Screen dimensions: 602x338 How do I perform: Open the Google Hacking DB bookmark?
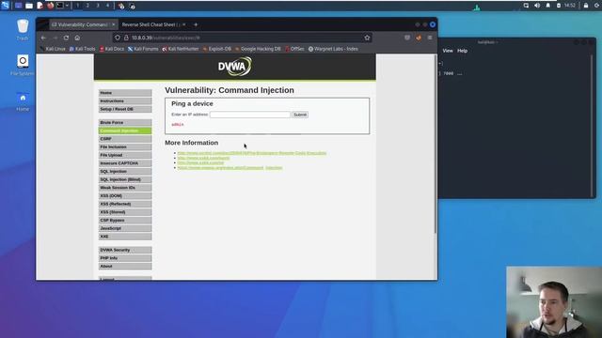pos(258,49)
